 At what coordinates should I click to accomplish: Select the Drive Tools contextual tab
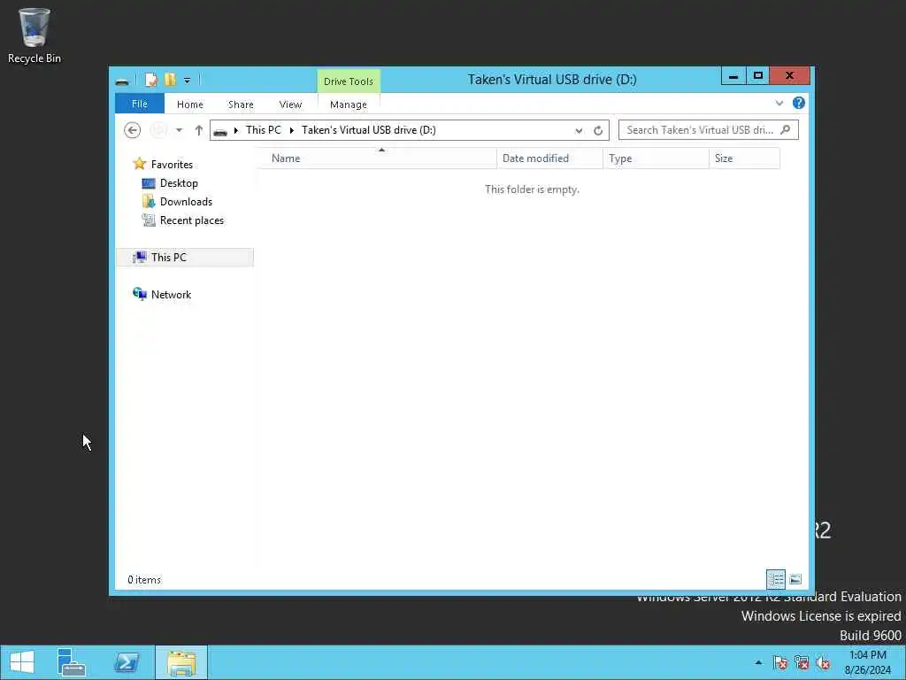pos(349,81)
